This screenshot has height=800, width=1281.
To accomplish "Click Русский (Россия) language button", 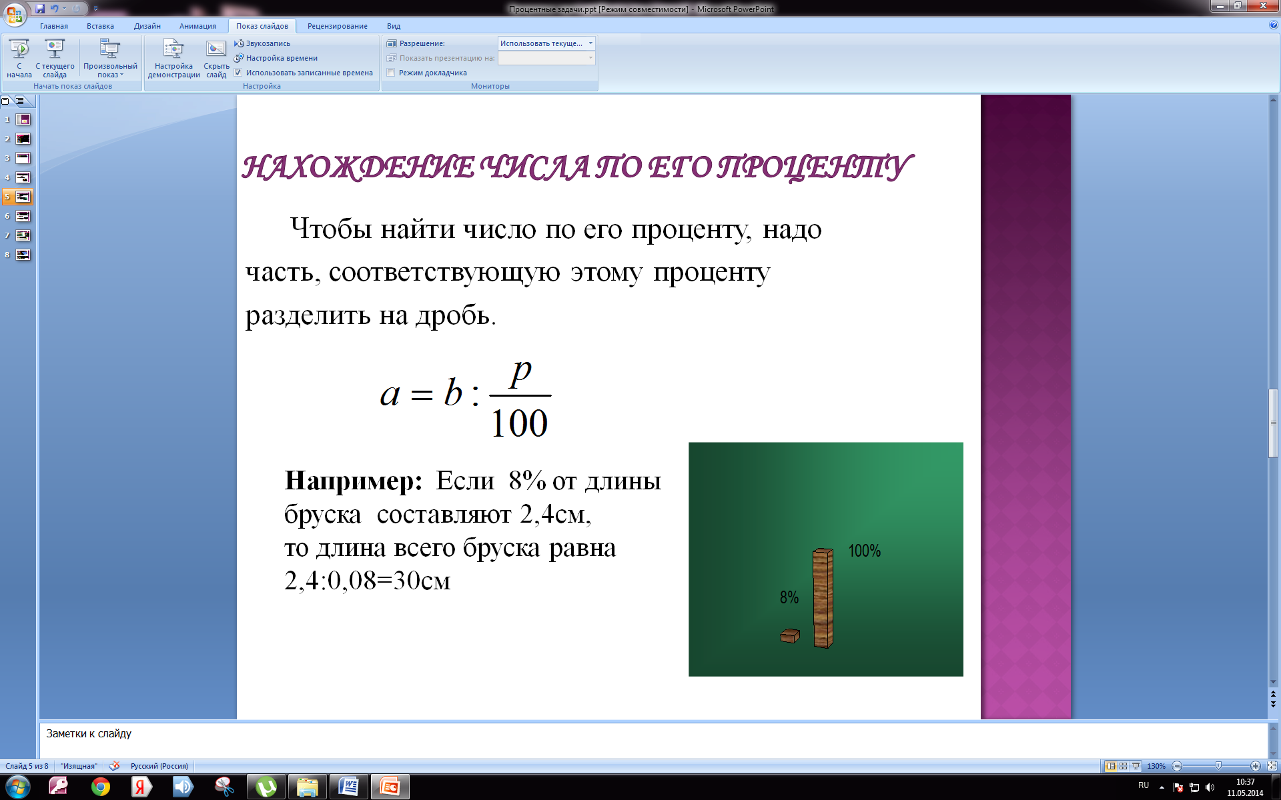I will tap(159, 766).
